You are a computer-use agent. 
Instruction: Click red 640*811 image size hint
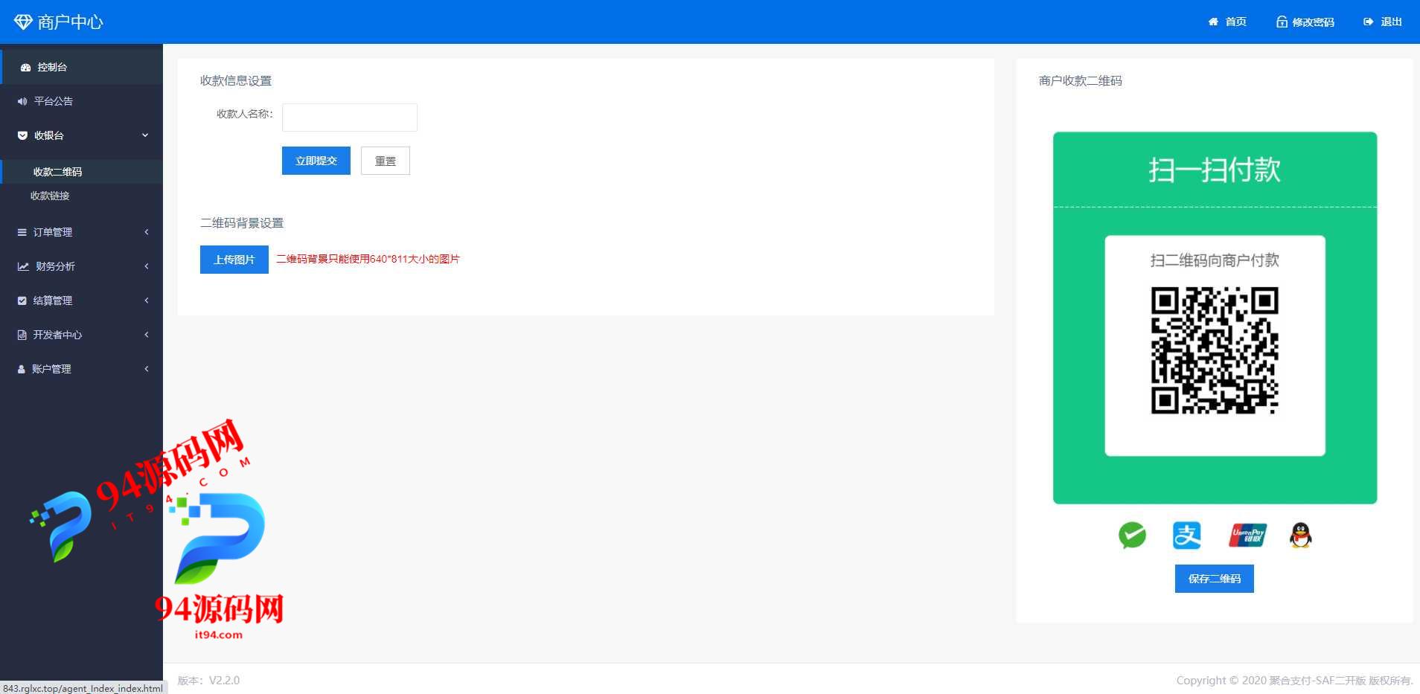tap(368, 259)
